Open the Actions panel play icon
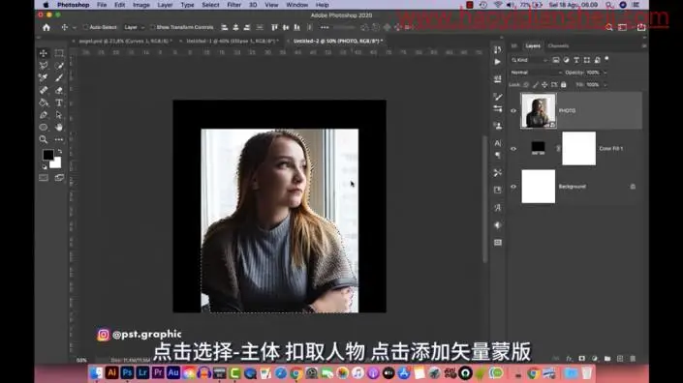This screenshot has width=683, height=383. [497, 62]
